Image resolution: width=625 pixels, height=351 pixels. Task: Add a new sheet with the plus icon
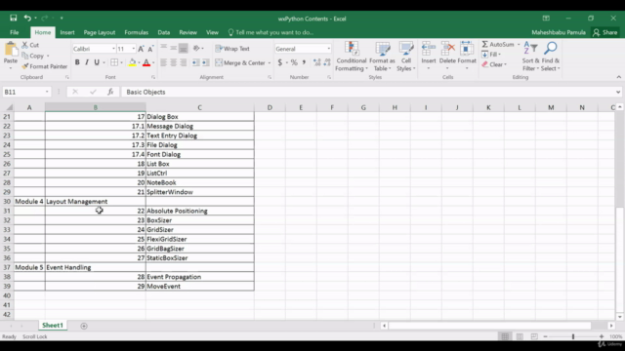click(84, 326)
